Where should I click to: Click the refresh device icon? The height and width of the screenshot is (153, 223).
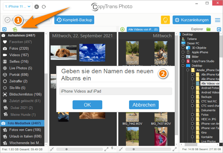click(x=44, y=7)
